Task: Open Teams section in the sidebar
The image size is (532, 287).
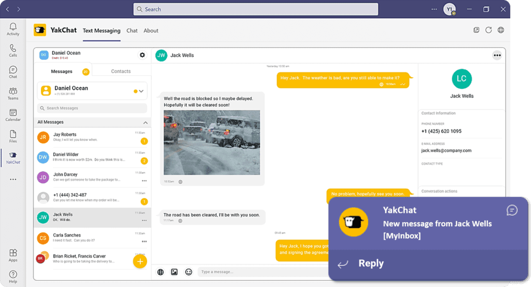Action: pyautogui.click(x=13, y=93)
